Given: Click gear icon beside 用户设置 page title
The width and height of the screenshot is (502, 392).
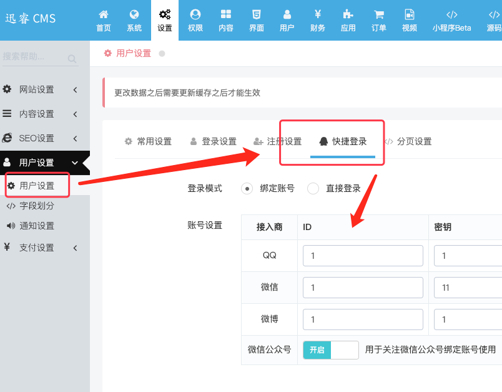Looking at the screenshot, I should [x=108, y=53].
